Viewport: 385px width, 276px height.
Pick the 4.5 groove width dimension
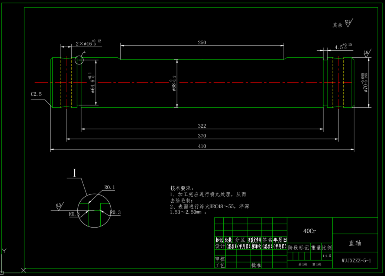tap(343, 46)
